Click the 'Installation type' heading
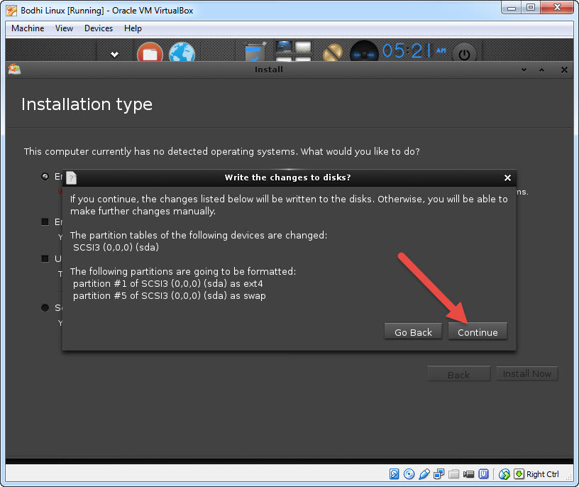 click(87, 104)
